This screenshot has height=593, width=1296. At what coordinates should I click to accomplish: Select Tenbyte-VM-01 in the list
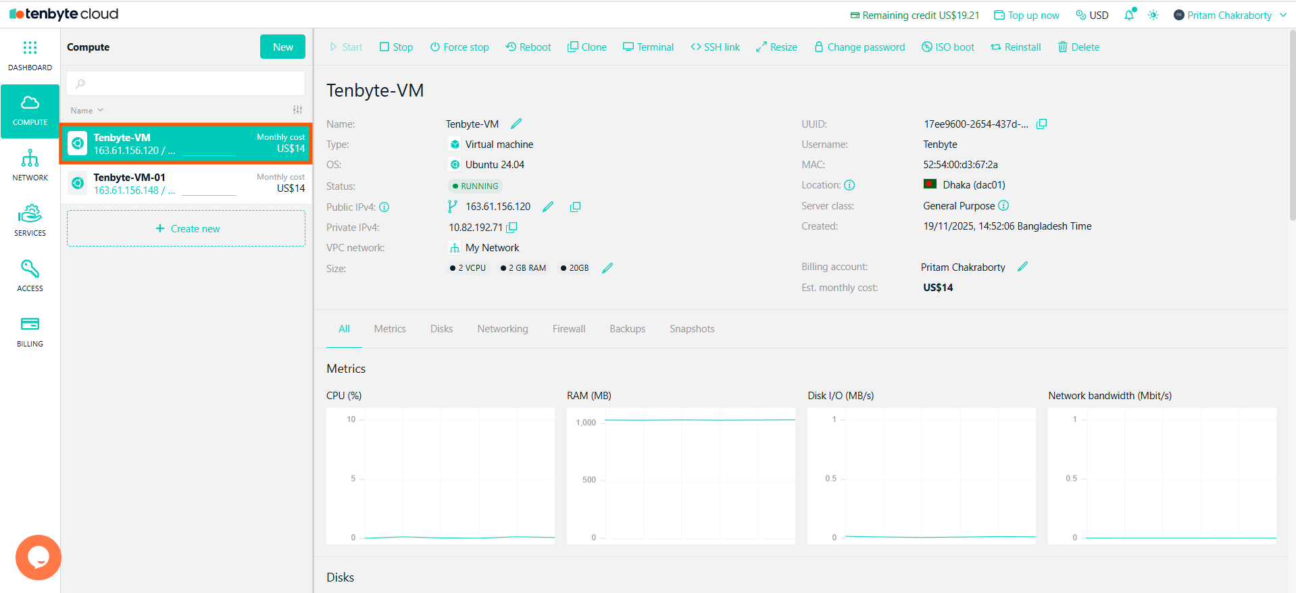pyautogui.click(x=186, y=183)
